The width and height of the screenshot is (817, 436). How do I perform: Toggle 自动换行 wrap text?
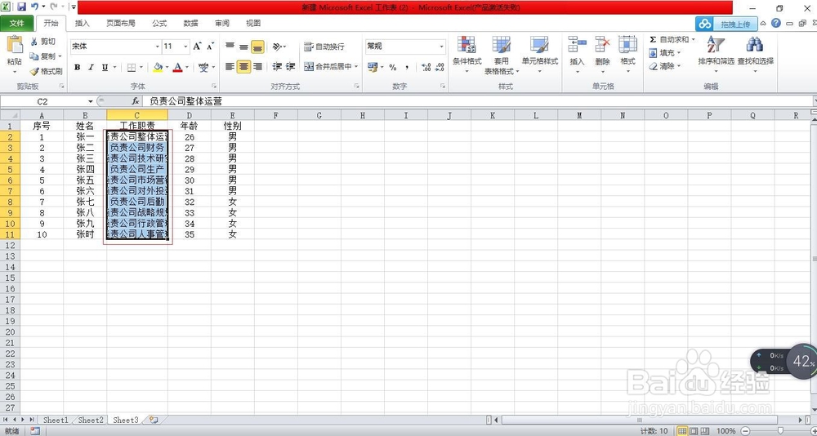coord(324,47)
